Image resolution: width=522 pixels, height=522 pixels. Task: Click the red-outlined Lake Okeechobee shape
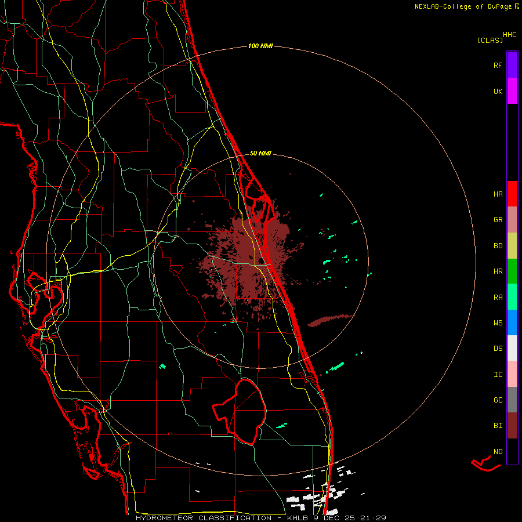(x=241, y=411)
